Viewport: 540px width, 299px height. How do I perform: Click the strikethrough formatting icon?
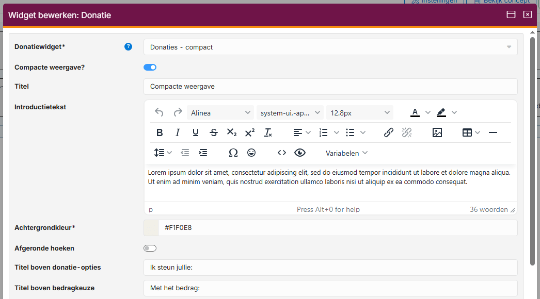coord(214,132)
